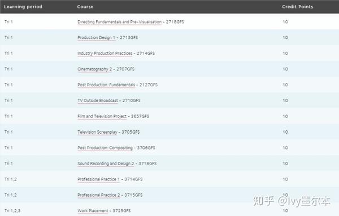Open Professional Practice 2 course link
This screenshot has height=216, width=339.
98,195
